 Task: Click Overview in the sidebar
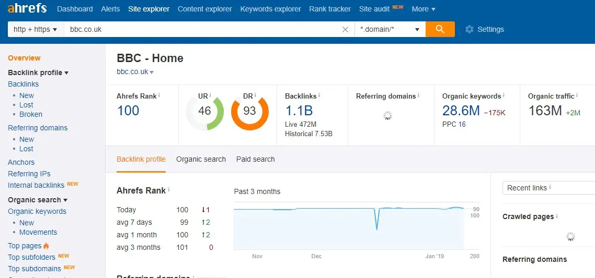click(24, 58)
